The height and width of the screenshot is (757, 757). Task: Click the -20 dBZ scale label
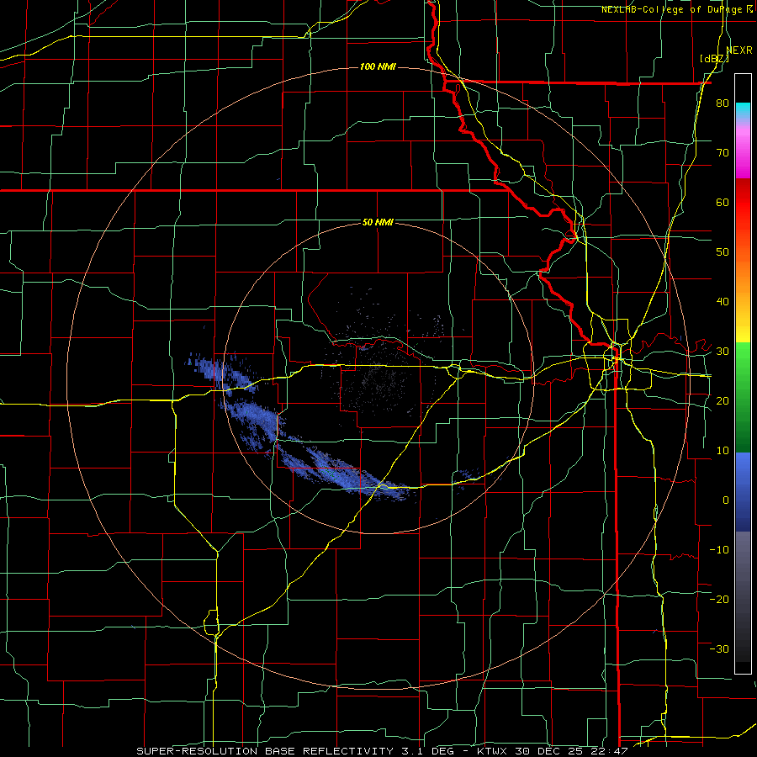click(x=719, y=599)
